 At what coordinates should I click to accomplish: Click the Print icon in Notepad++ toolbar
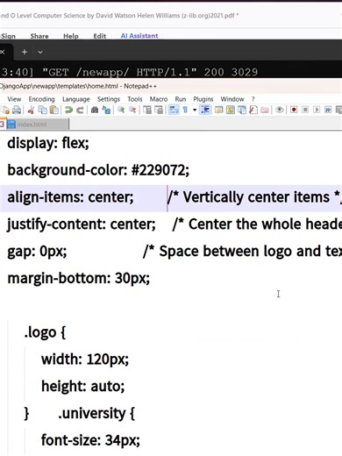(x=17, y=110)
